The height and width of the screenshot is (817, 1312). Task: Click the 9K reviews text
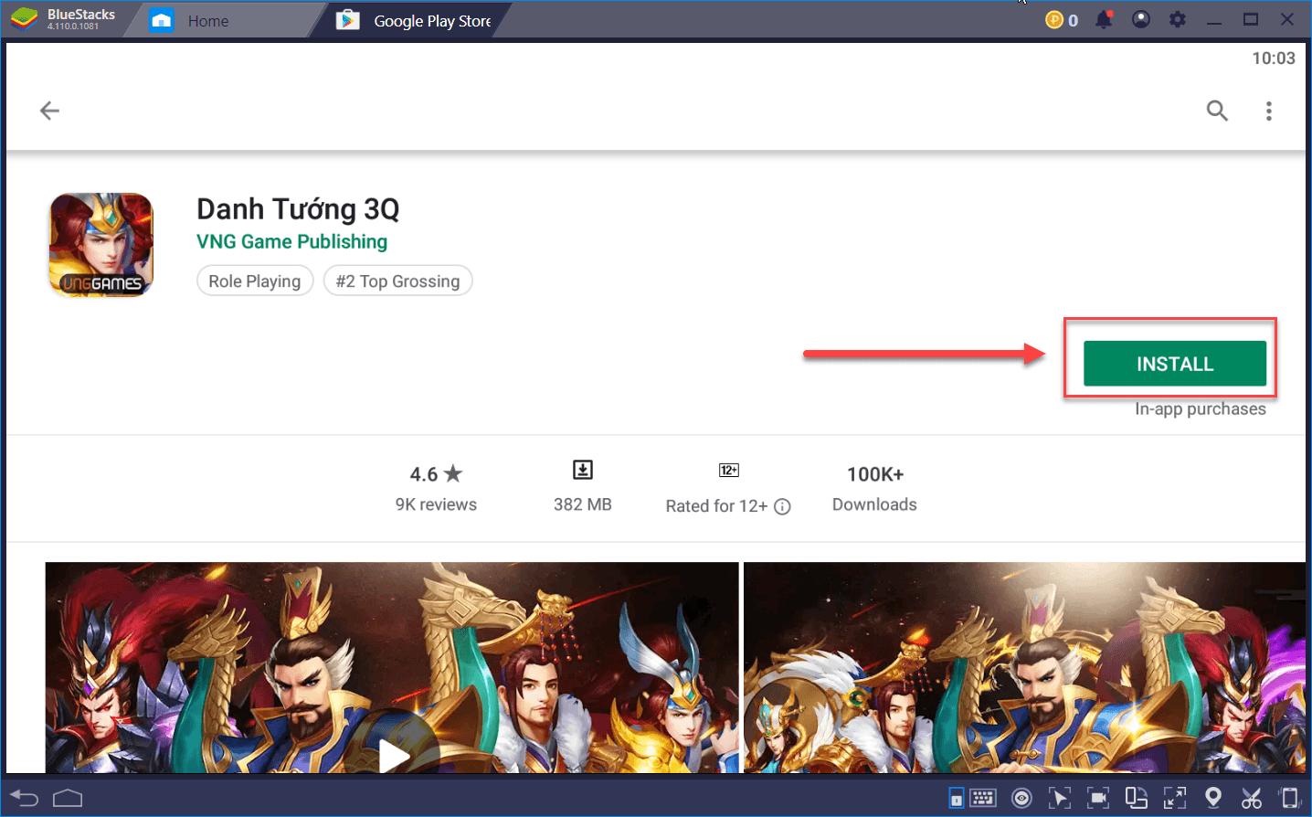(x=436, y=504)
